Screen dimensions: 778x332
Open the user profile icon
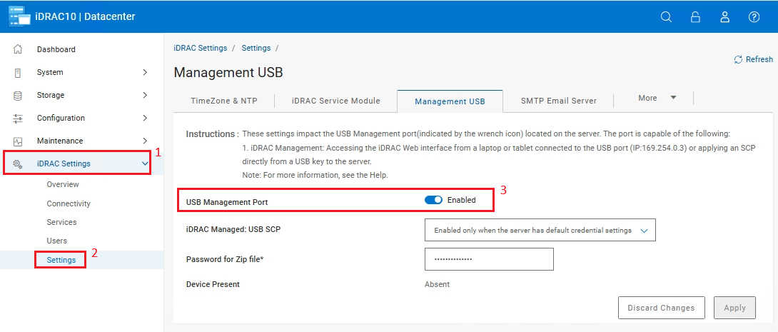pos(725,17)
